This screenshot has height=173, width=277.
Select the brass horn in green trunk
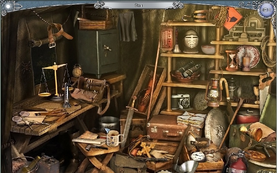252,133
